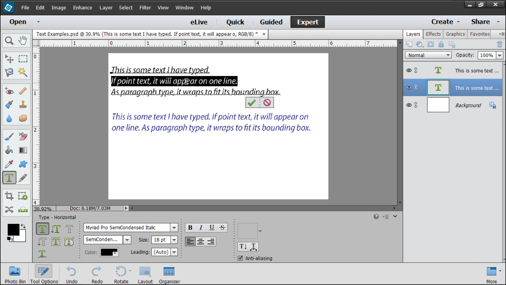Select the Move tool
Image resolution: width=506 pixels, height=285 pixels.
click(9, 59)
